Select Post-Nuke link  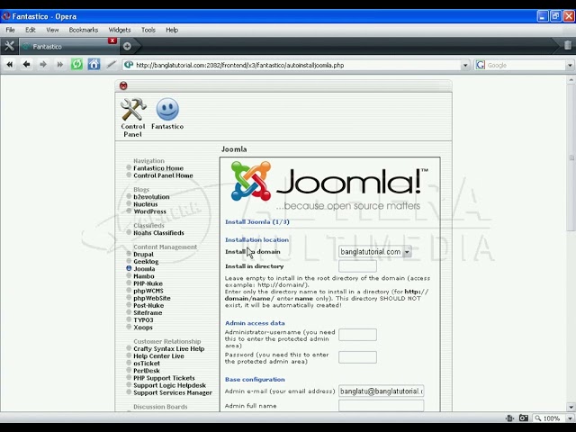point(148,306)
